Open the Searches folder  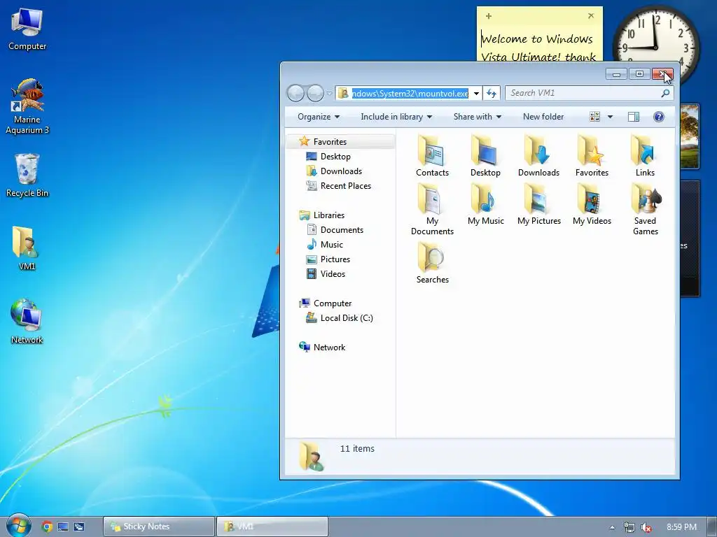pos(432,263)
